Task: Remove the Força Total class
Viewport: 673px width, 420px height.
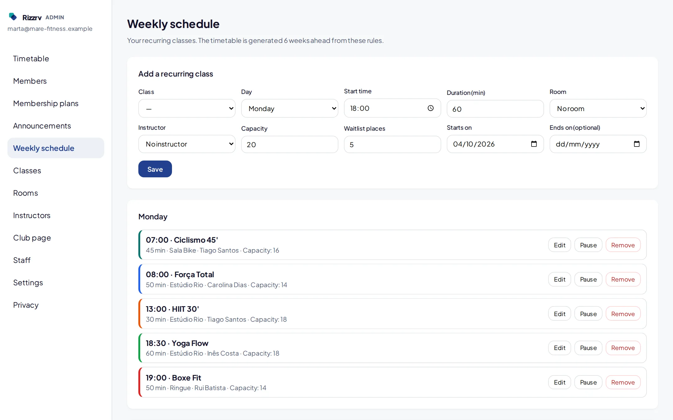Action: point(623,279)
